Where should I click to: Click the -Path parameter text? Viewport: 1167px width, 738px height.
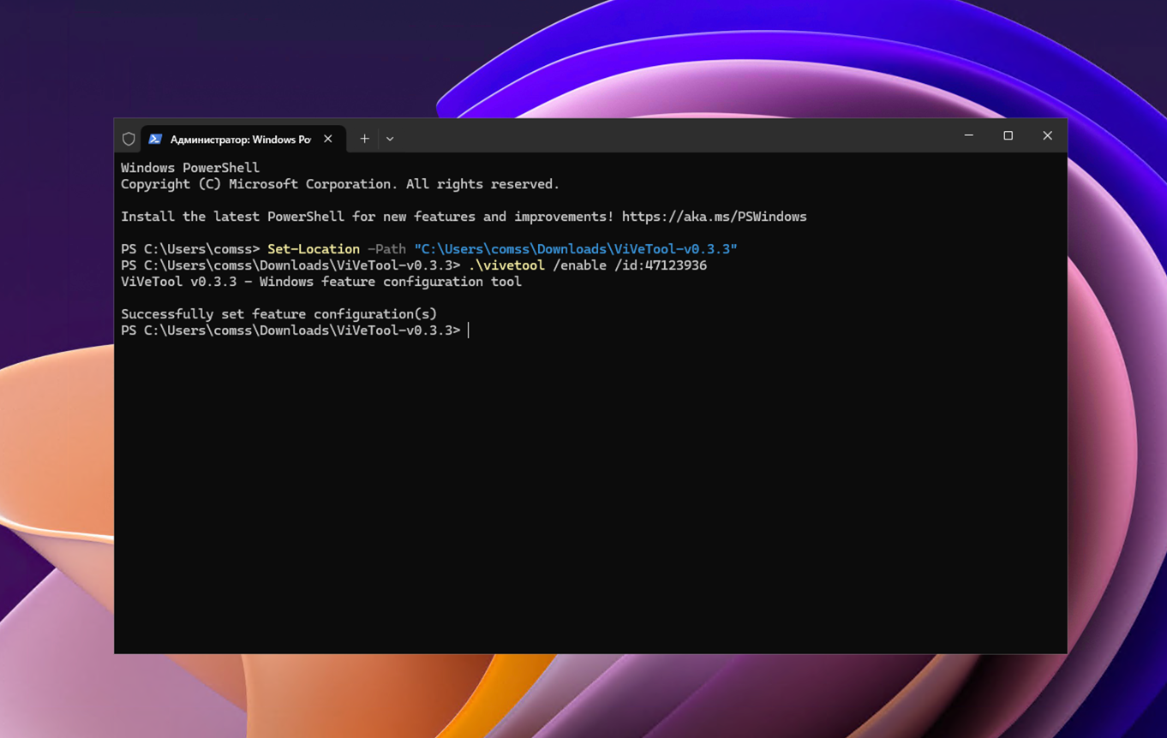point(386,249)
